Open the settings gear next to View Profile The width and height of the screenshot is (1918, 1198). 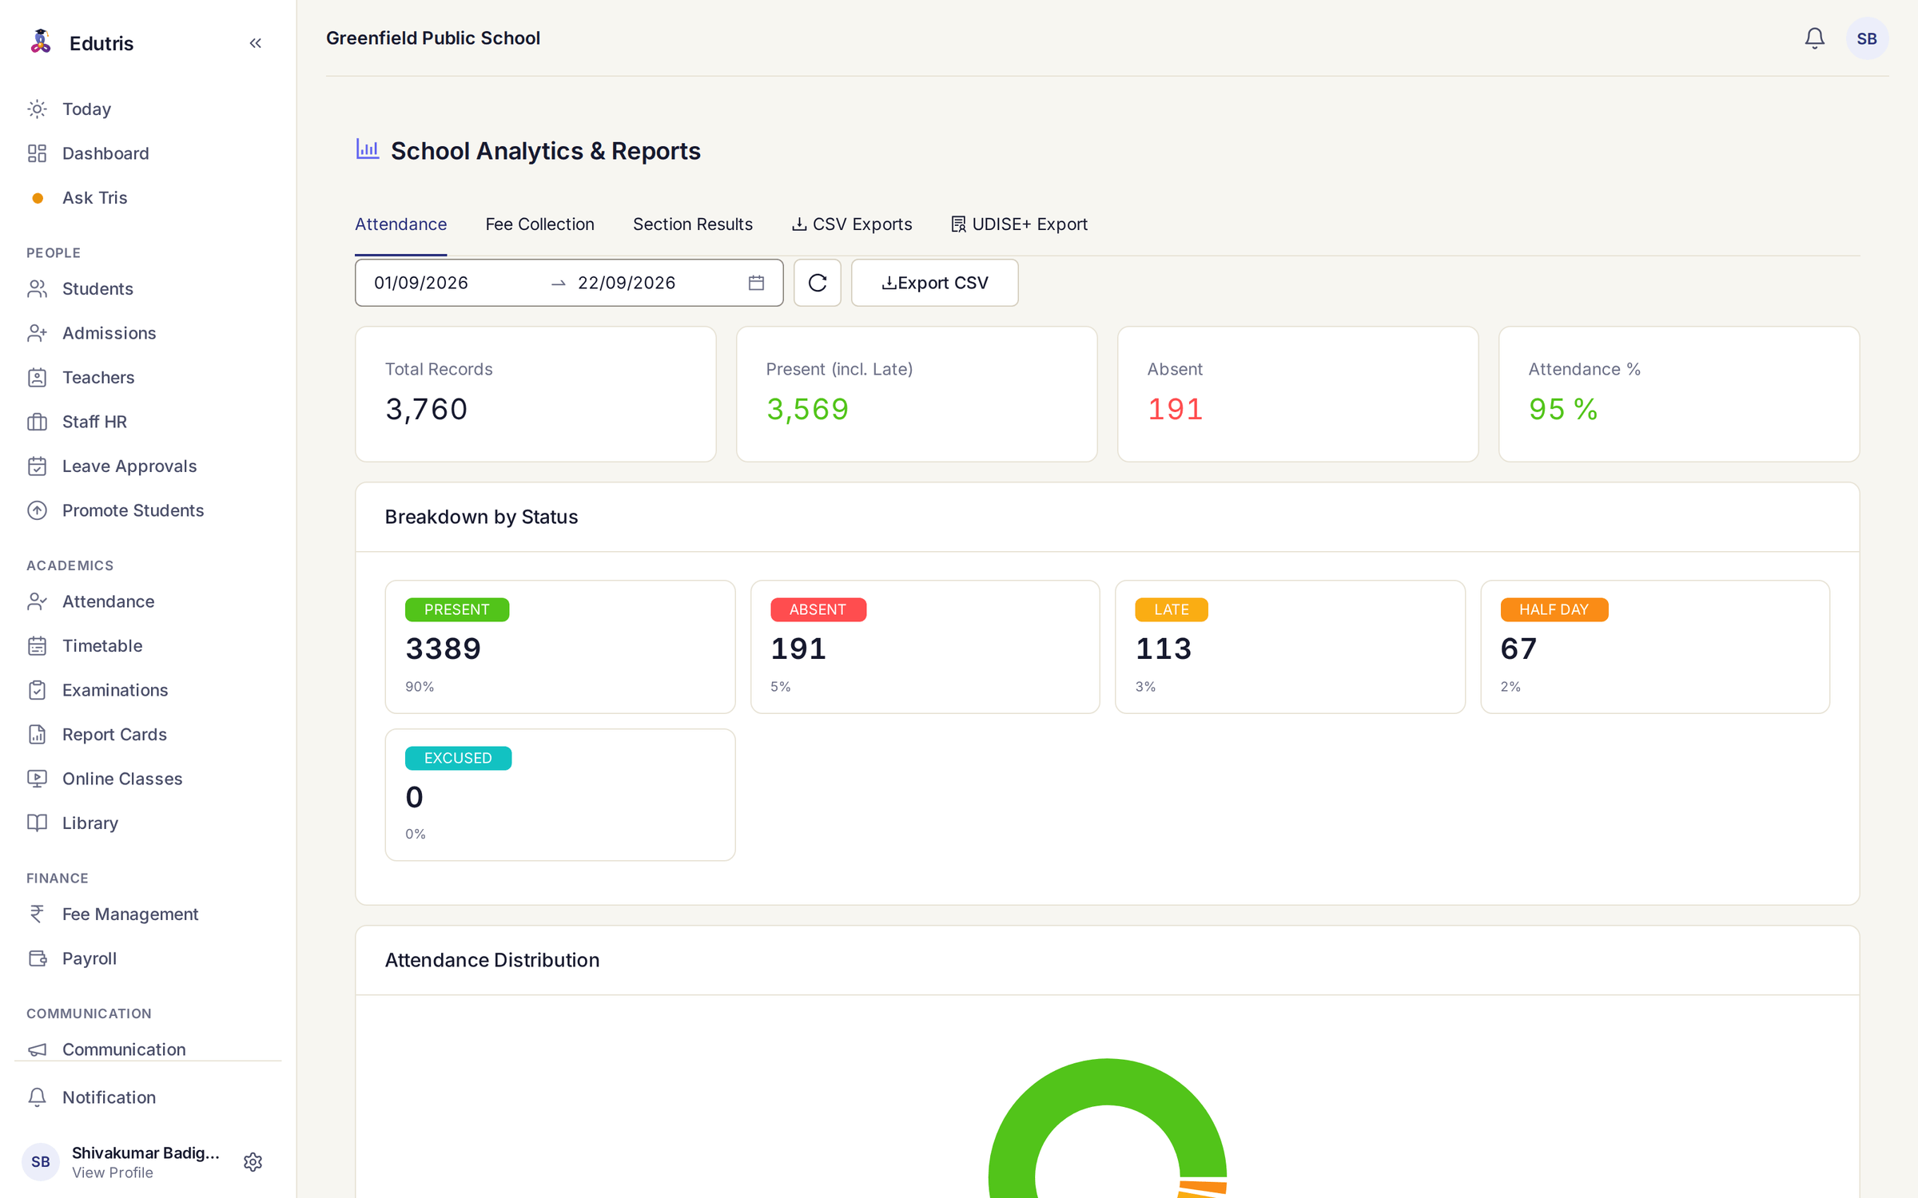point(253,1161)
